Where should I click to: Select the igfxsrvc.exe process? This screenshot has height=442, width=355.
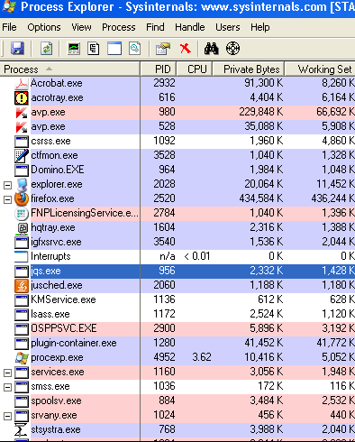click(56, 242)
